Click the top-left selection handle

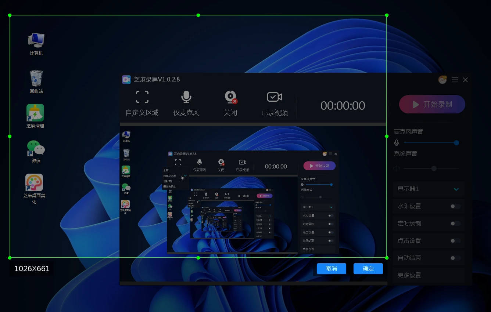(x=10, y=15)
